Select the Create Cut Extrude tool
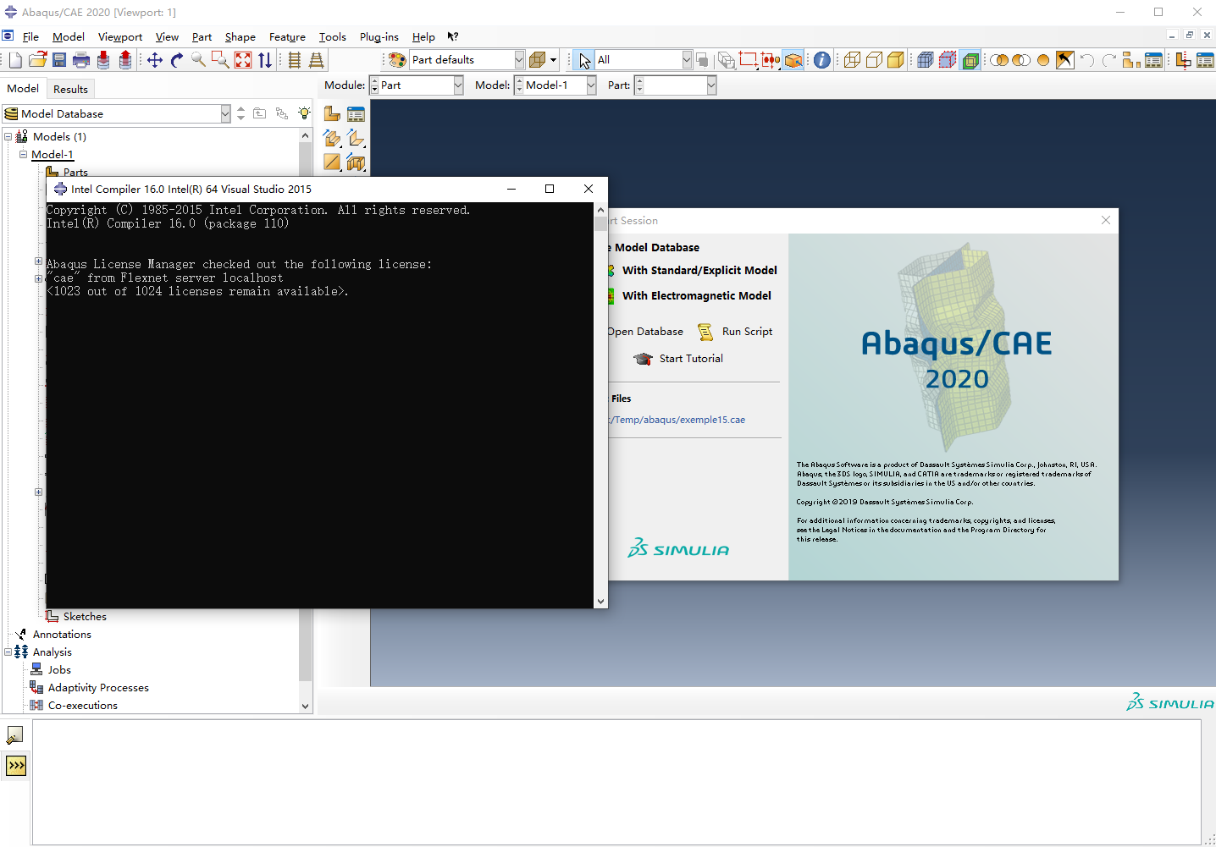Image resolution: width=1216 pixels, height=847 pixels. [356, 162]
